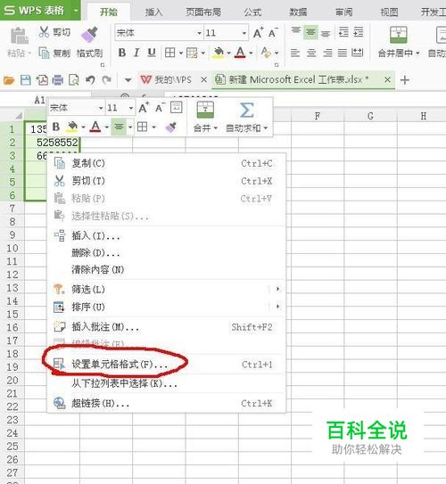This screenshot has height=484, width=446.
Task: Click the decrease indent icon
Action: pyautogui.click(x=343, y=32)
